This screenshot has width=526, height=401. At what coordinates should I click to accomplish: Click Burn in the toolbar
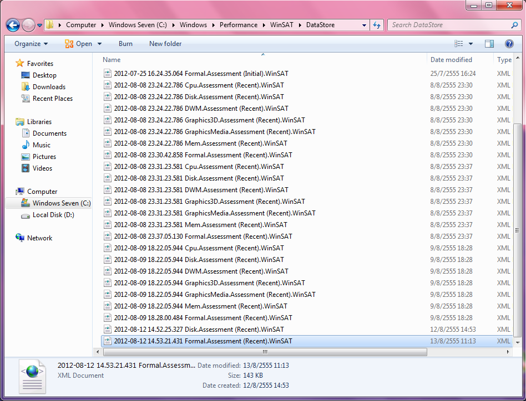(x=125, y=44)
